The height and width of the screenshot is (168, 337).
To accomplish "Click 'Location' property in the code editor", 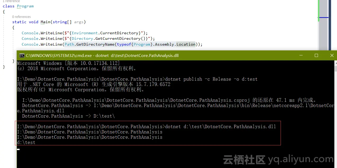I will (186, 44).
